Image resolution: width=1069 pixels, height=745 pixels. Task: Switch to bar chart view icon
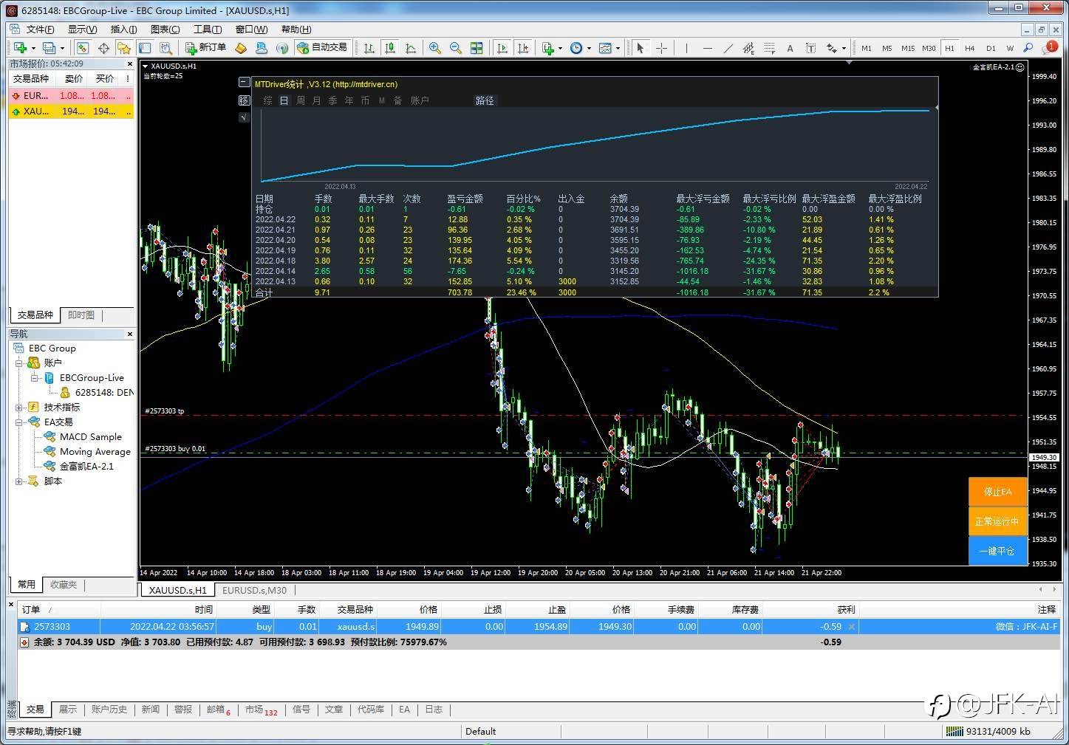click(369, 48)
